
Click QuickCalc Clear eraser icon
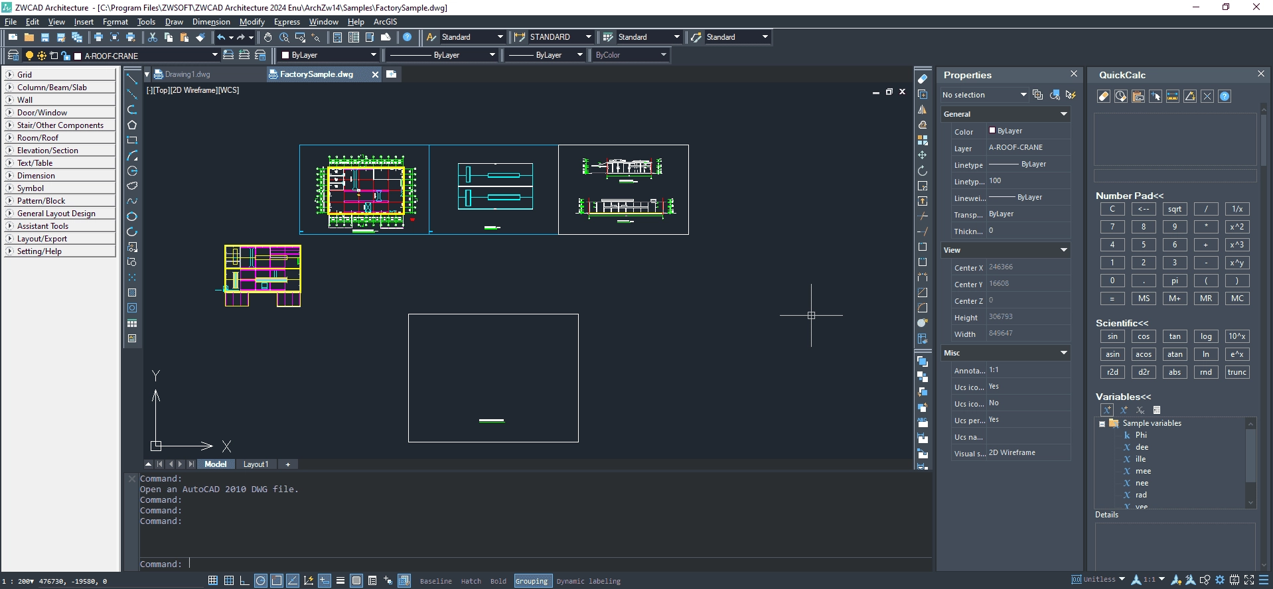tap(1104, 96)
